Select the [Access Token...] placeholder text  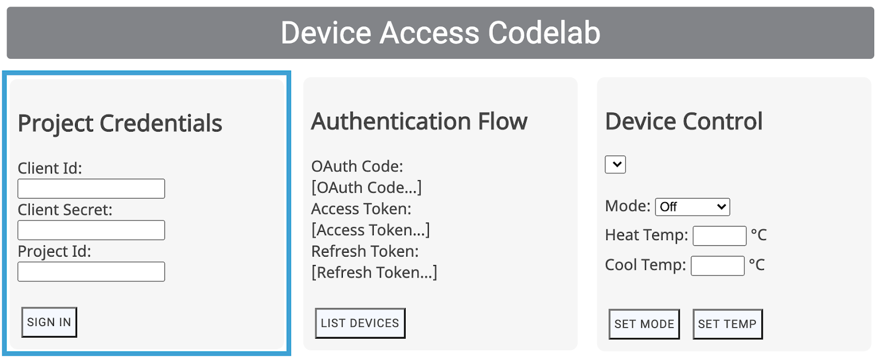click(370, 230)
